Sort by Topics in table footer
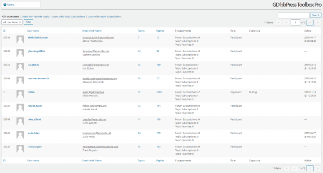This screenshot has height=173, width=323. tap(141, 160)
